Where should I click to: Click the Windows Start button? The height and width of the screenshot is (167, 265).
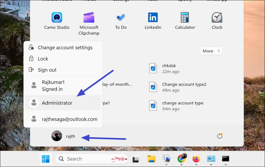click(45, 159)
